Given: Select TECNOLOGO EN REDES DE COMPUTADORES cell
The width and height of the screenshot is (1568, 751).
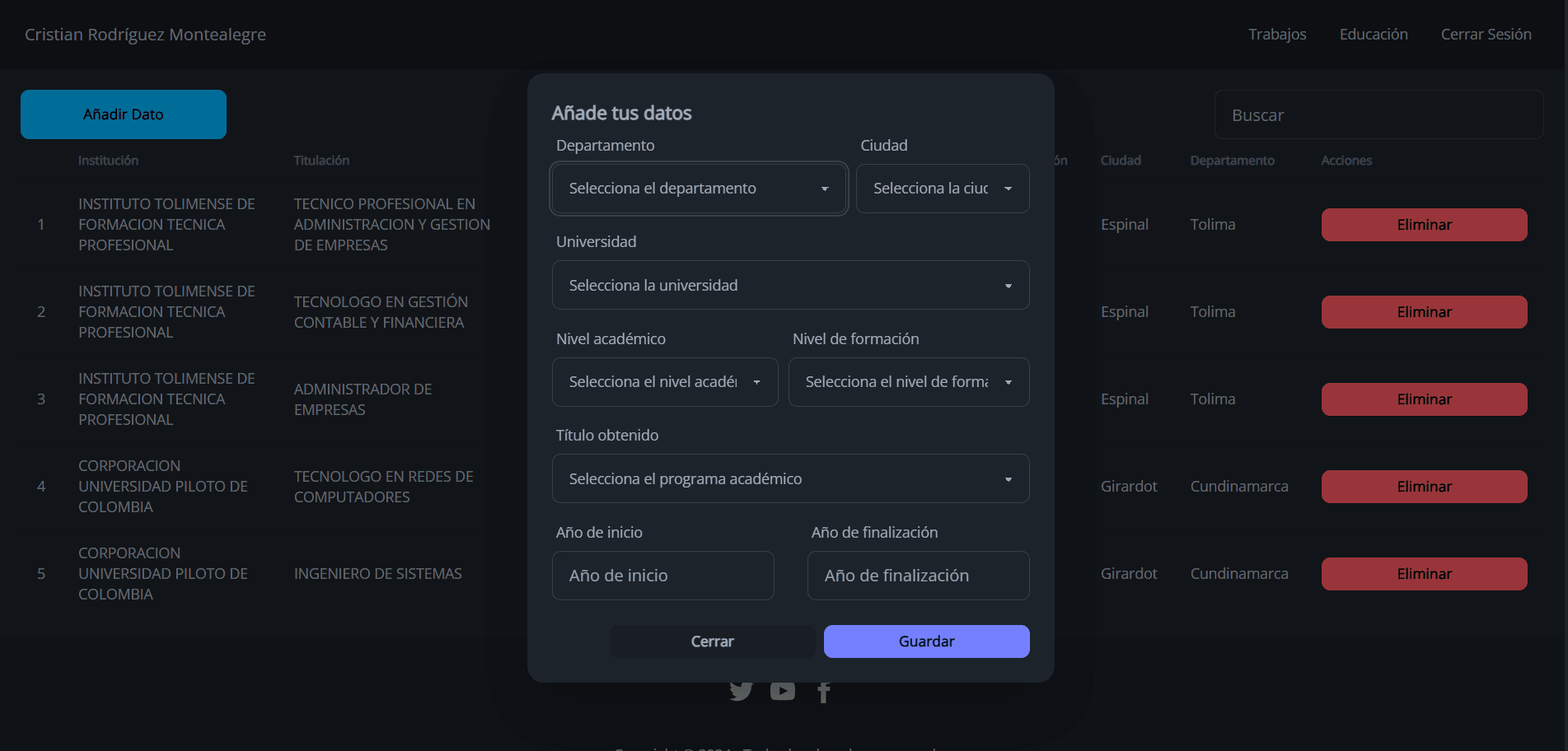Looking at the screenshot, I should tap(384, 487).
